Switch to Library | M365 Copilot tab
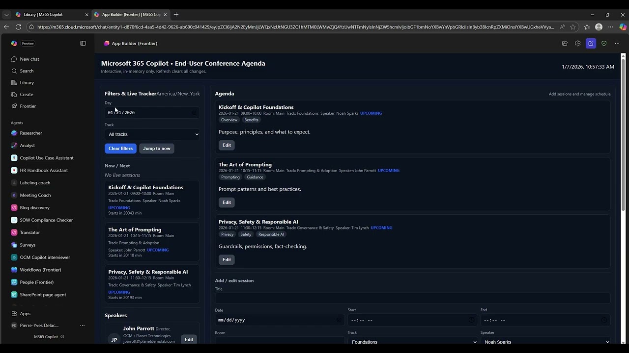Viewport: 629px width, 353px height. pyautogui.click(x=51, y=15)
